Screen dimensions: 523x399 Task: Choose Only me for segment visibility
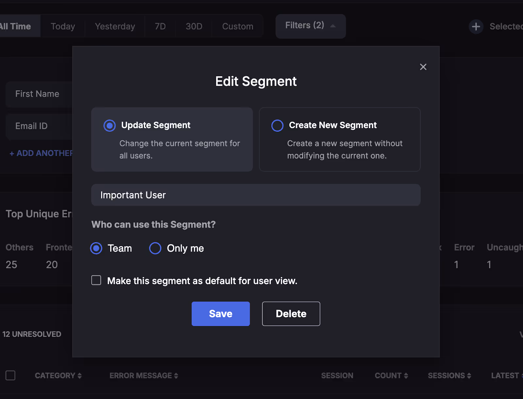pyautogui.click(x=155, y=248)
